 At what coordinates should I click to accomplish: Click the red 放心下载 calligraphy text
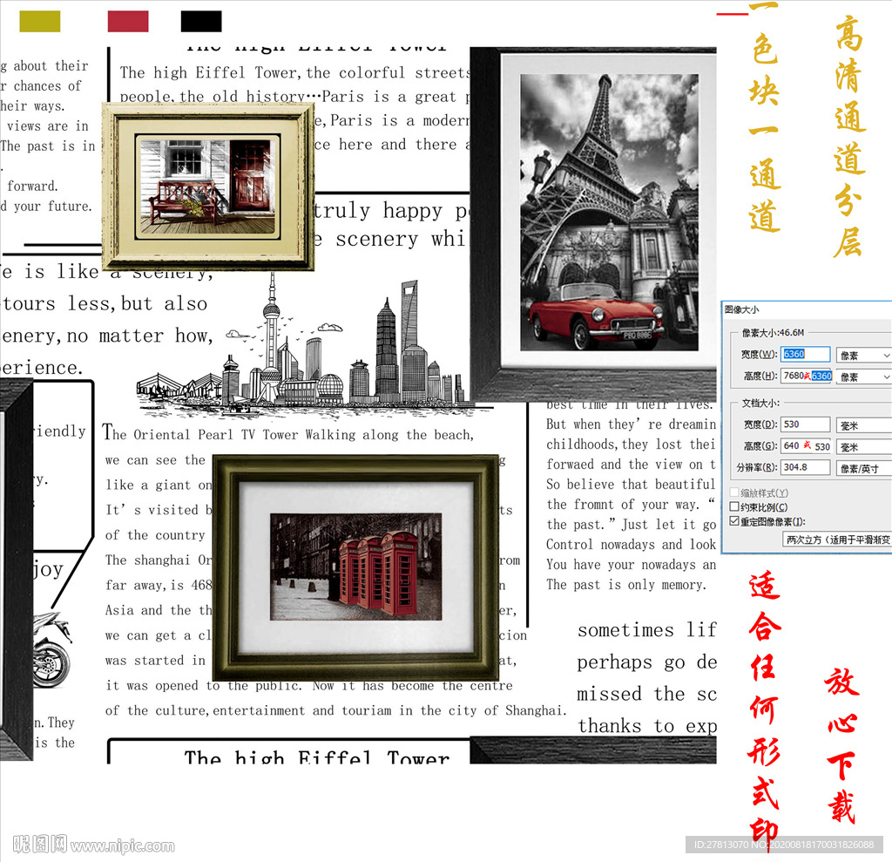click(x=842, y=746)
